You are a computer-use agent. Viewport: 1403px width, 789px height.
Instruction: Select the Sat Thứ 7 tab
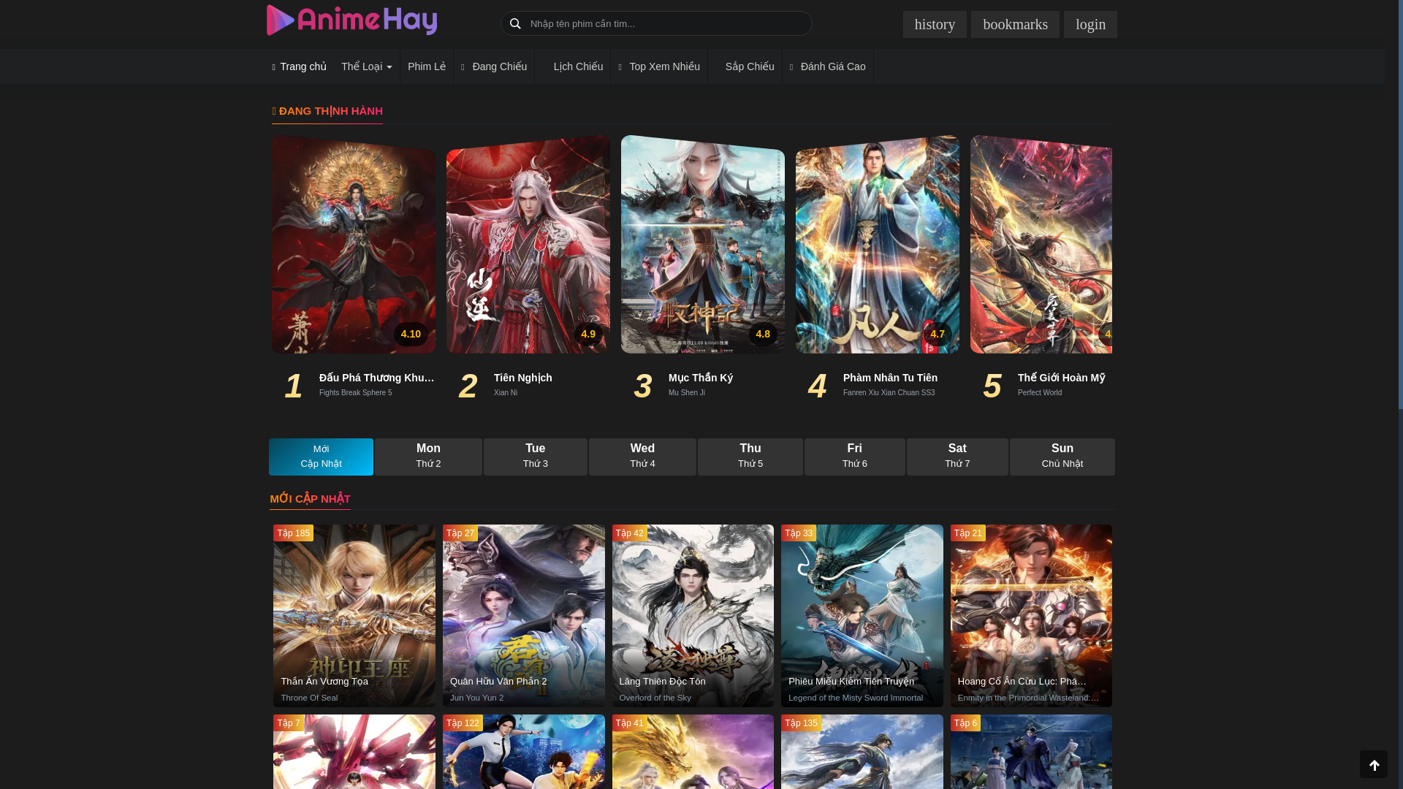pyautogui.click(x=957, y=457)
